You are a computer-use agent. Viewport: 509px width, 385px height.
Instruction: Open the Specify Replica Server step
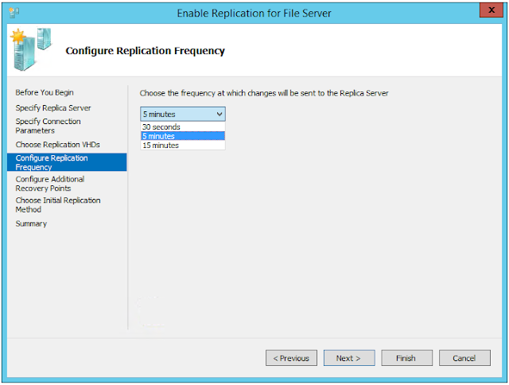point(53,107)
